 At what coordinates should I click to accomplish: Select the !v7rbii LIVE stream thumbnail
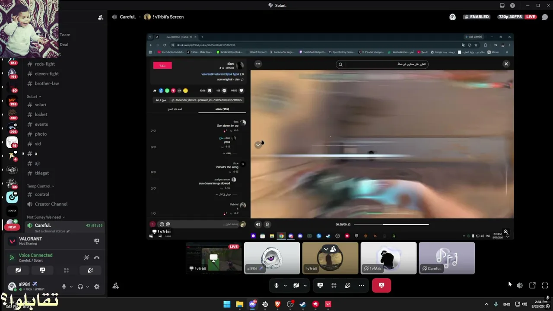[214, 258]
